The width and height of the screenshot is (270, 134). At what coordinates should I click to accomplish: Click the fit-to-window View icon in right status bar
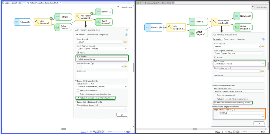tap(237, 132)
